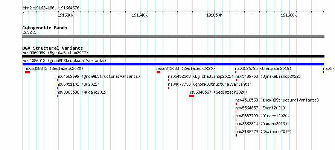The height and width of the screenshot is (150, 335).
Task: Click the red glyph under nsv6338843
Action: (27, 72)
